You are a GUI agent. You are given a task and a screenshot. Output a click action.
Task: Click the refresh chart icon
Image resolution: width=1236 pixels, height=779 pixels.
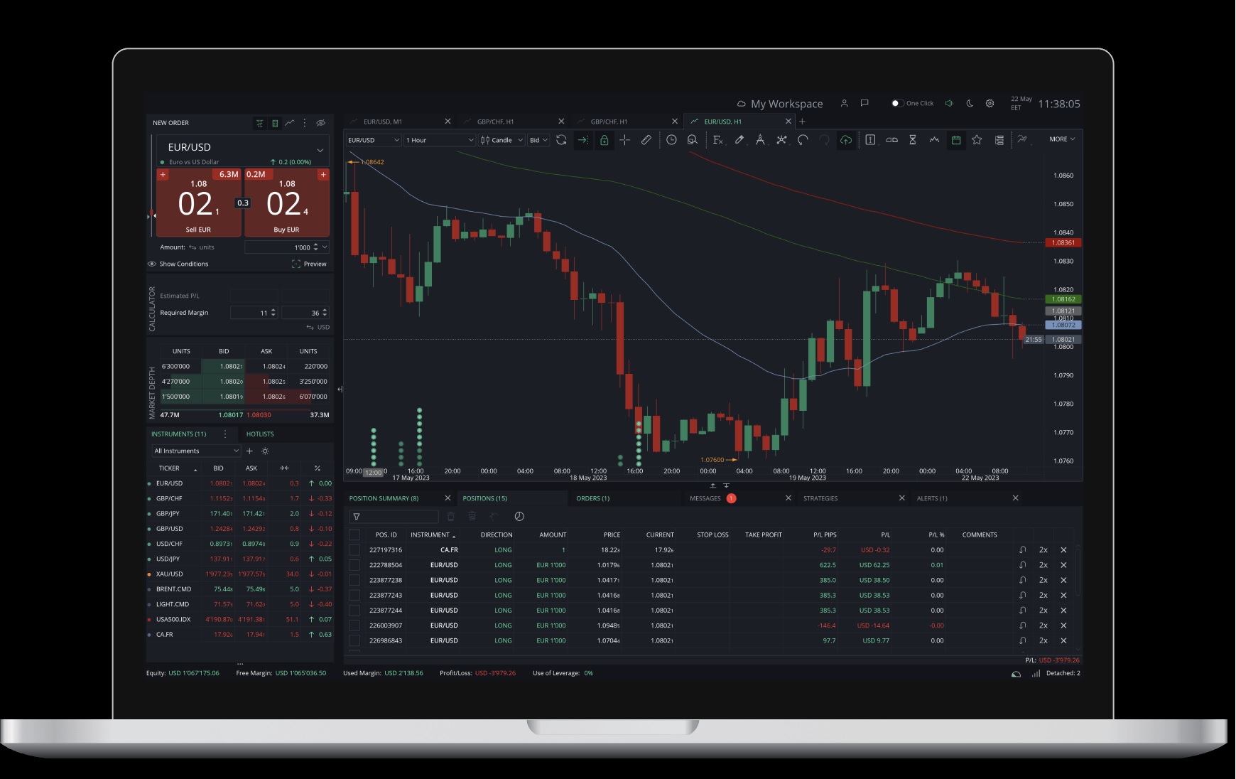click(x=561, y=140)
